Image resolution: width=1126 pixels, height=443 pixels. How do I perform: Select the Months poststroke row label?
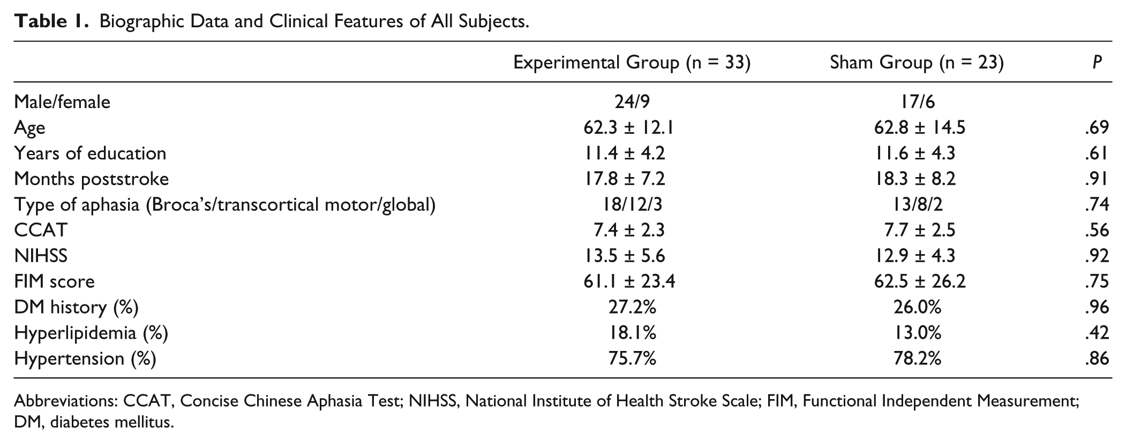tap(92, 179)
